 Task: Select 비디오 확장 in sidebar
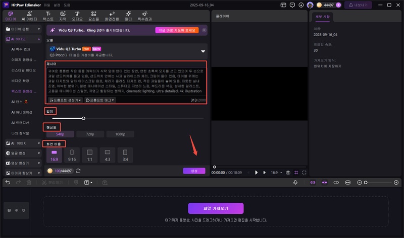(x=20, y=81)
